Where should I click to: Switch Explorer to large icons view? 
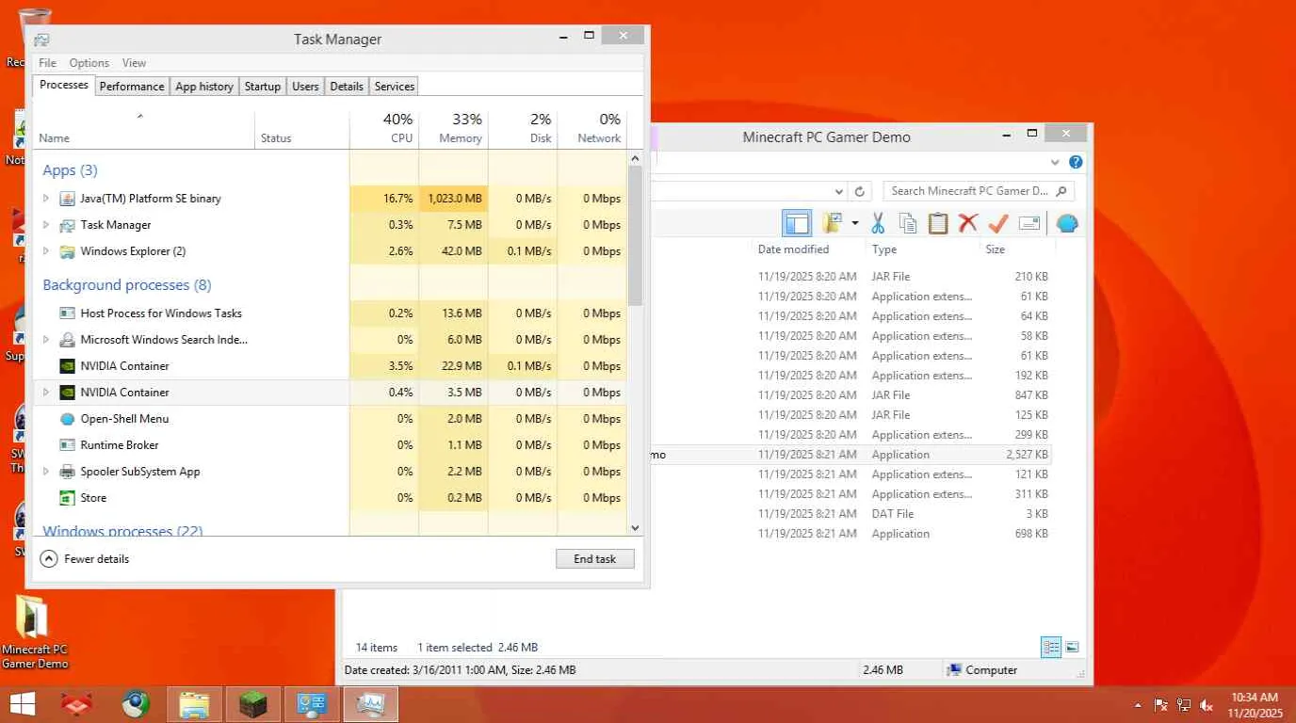coord(1072,648)
